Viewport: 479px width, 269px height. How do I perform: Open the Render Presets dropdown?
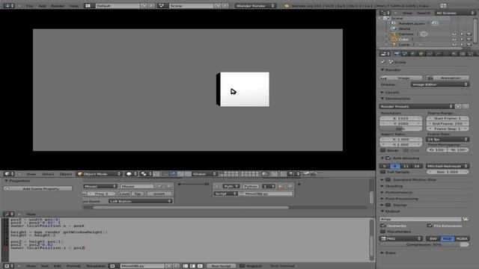click(x=416, y=106)
